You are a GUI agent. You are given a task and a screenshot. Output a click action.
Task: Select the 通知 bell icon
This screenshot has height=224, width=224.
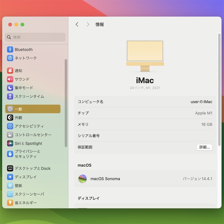pos(10,71)
